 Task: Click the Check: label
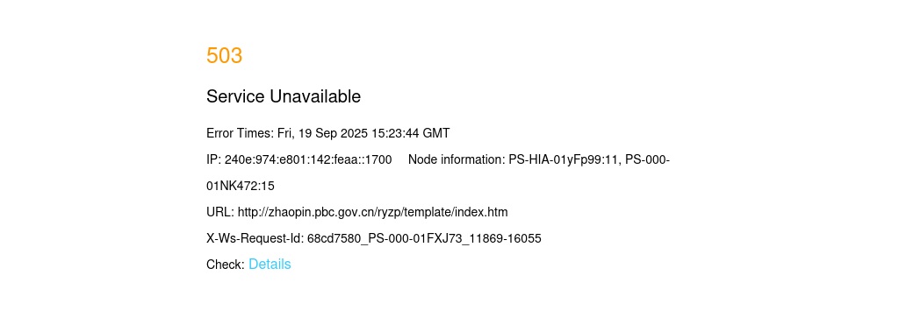point(226,265)
